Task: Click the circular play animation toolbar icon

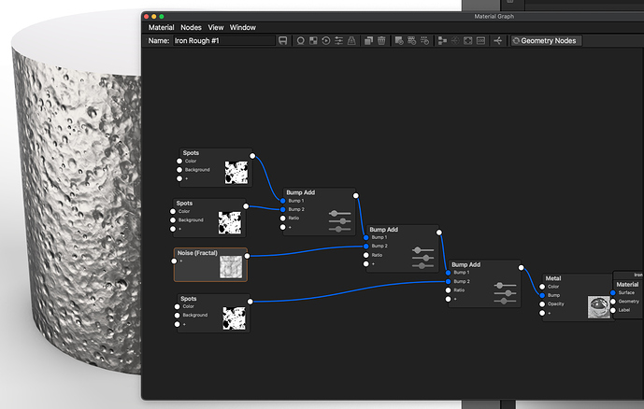Action: pos(326,40)
